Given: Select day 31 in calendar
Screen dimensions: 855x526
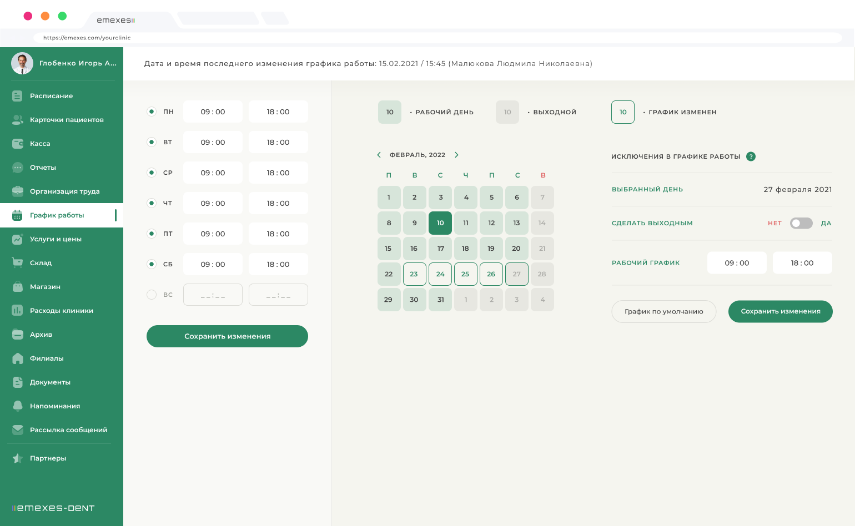Looking at the screenshot, I should coord(440,300).
